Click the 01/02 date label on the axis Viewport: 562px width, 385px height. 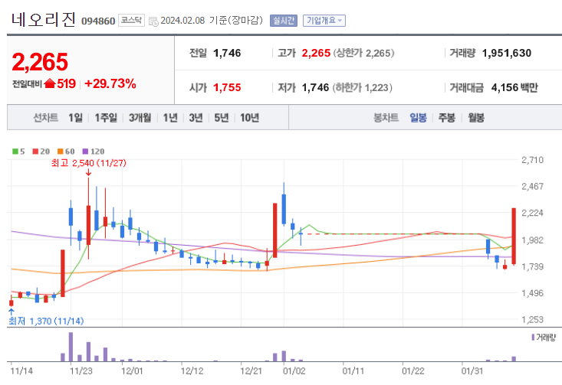[294, 370]
